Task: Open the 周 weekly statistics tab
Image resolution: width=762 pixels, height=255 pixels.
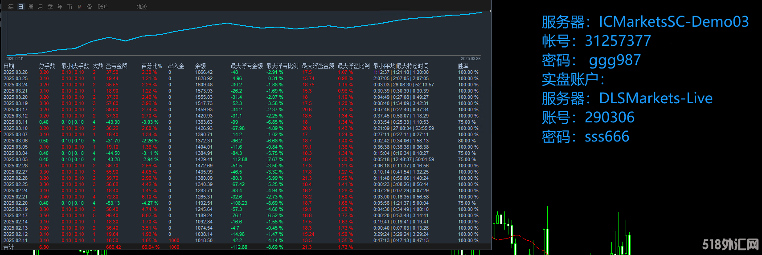Action: click(x=30, y=7)
